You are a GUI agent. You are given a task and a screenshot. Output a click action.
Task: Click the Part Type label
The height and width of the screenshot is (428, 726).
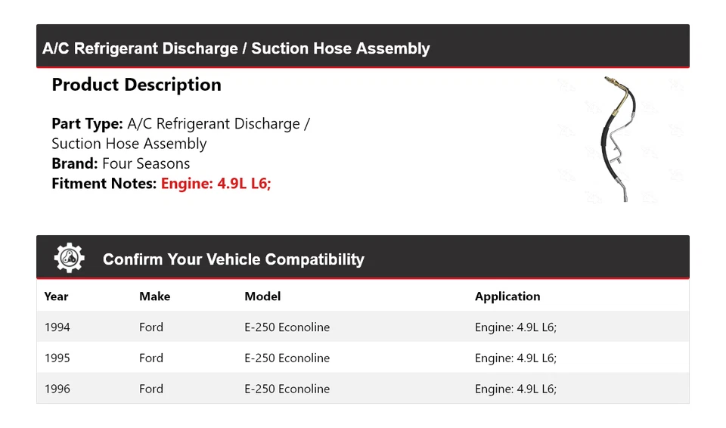[87, 124]
